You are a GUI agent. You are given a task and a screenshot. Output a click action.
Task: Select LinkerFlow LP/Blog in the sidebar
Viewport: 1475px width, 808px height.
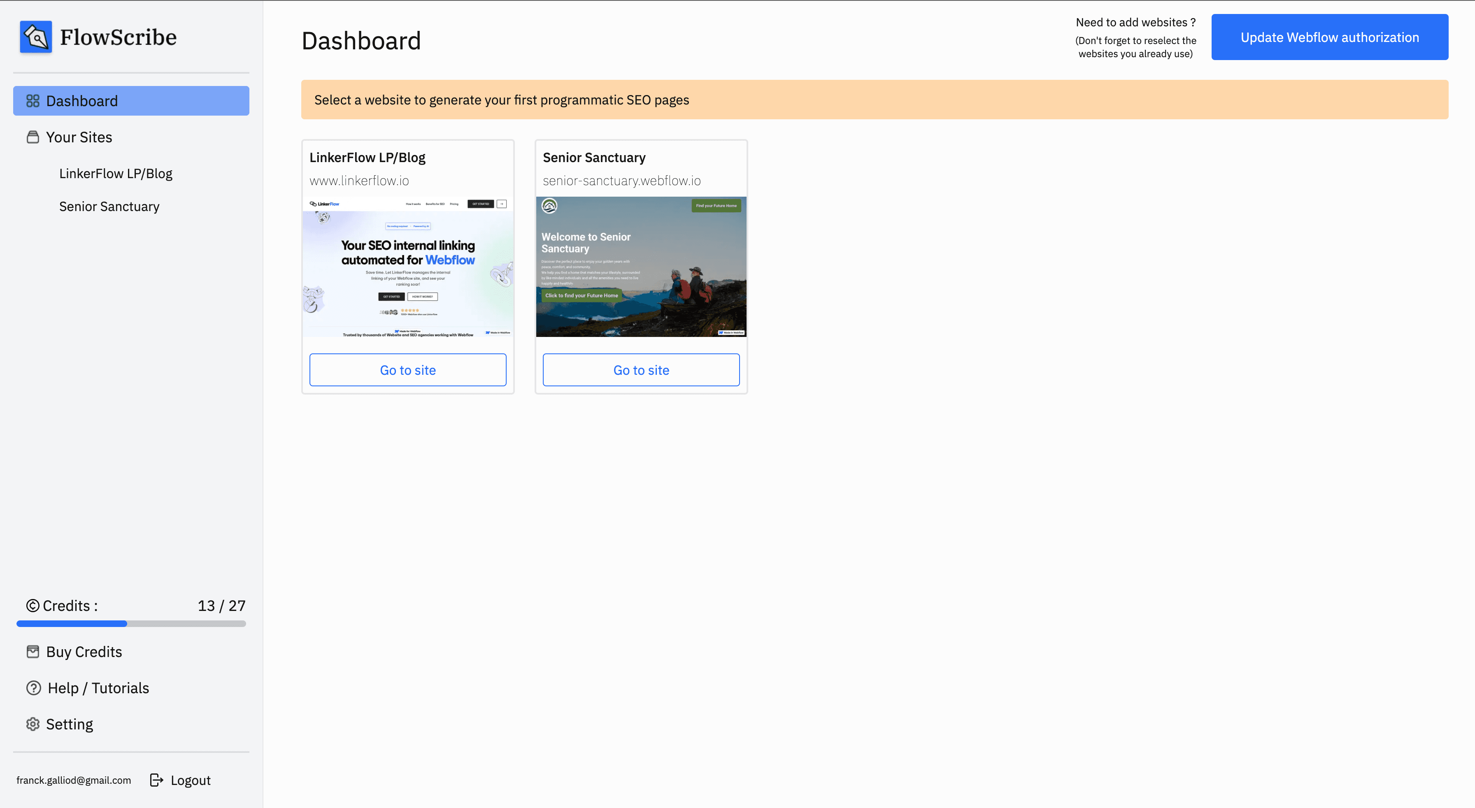(116, 173)
